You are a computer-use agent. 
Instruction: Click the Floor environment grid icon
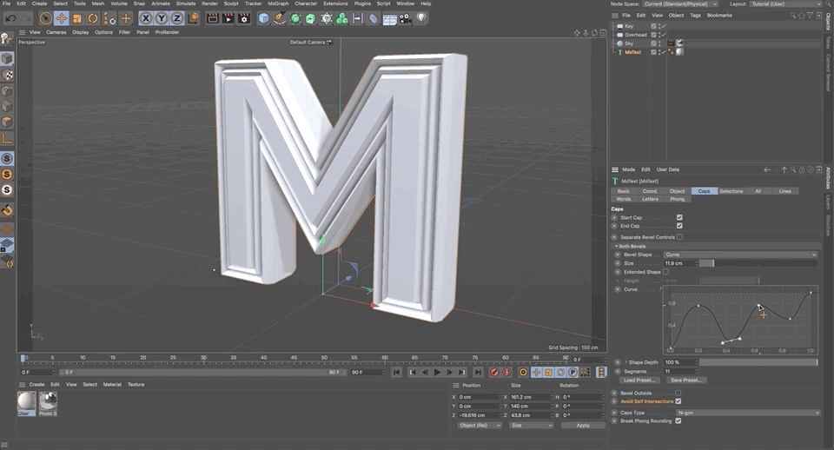(389, 19)
